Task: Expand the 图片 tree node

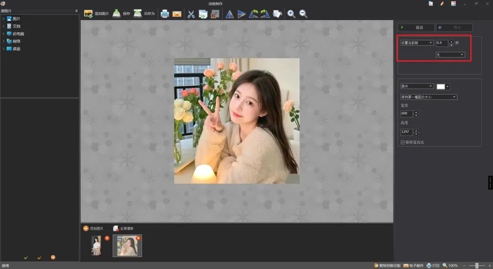Action: [3, 19]
